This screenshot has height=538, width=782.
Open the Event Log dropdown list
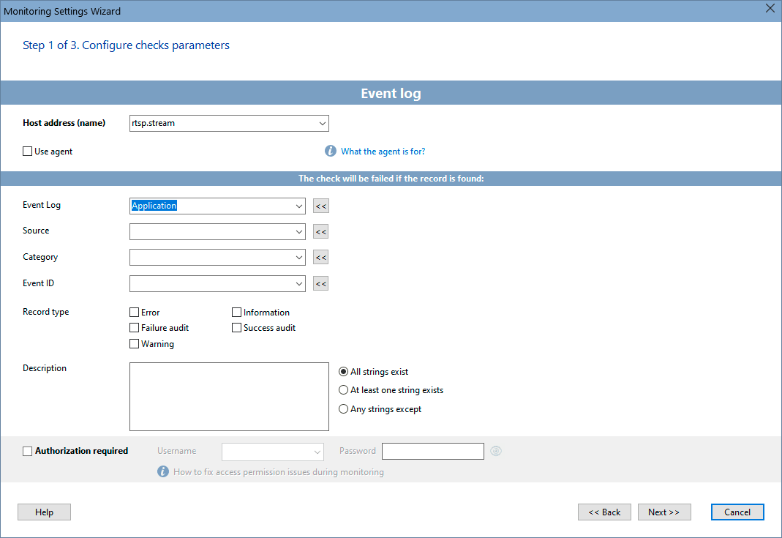[x=299, y=206]
